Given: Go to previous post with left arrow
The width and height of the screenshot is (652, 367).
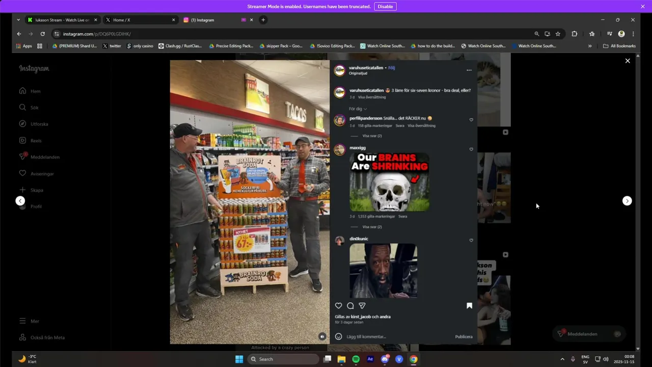Looking at the screenshot, I should tap(20, 201).
